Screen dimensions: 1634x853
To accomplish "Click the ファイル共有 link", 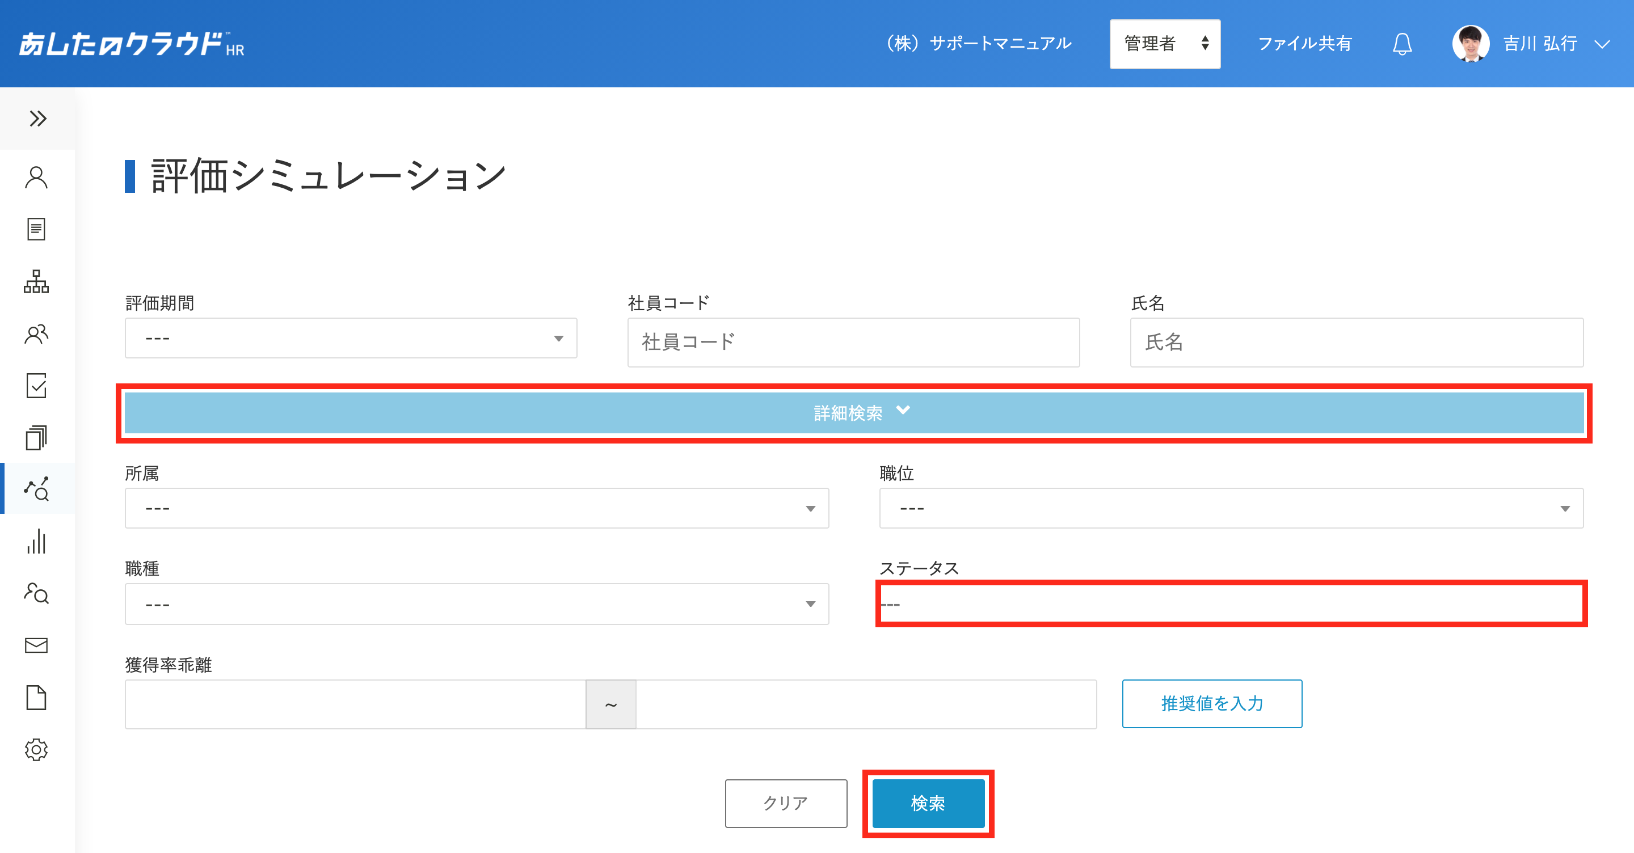I will pyautogui.click(x=1305, y=44).
